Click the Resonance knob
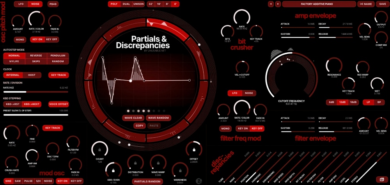390x185 pixels. 334,66
